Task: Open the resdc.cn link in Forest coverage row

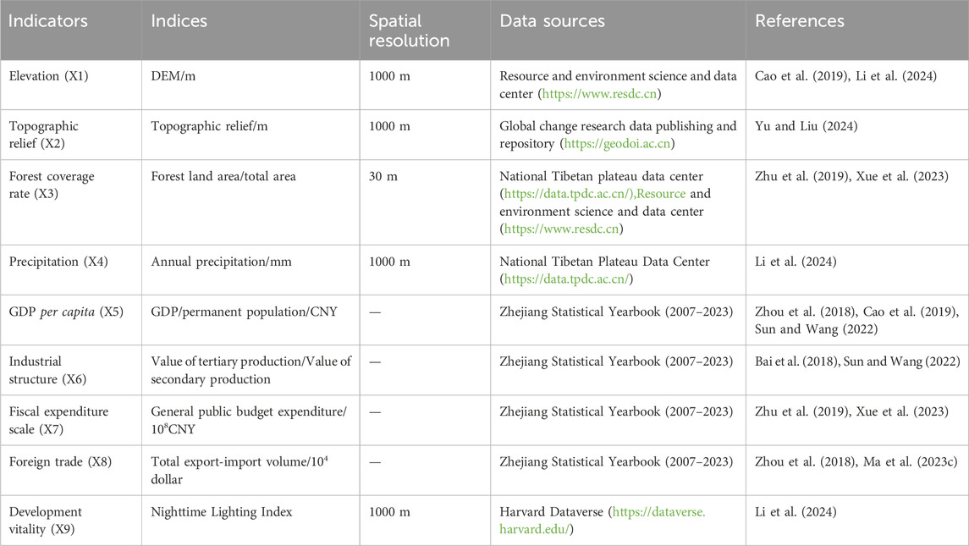Action: point(561,229)
